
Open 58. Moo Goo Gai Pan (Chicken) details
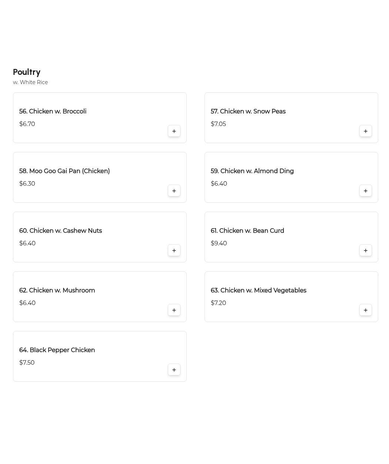click(x=64, y=171)
